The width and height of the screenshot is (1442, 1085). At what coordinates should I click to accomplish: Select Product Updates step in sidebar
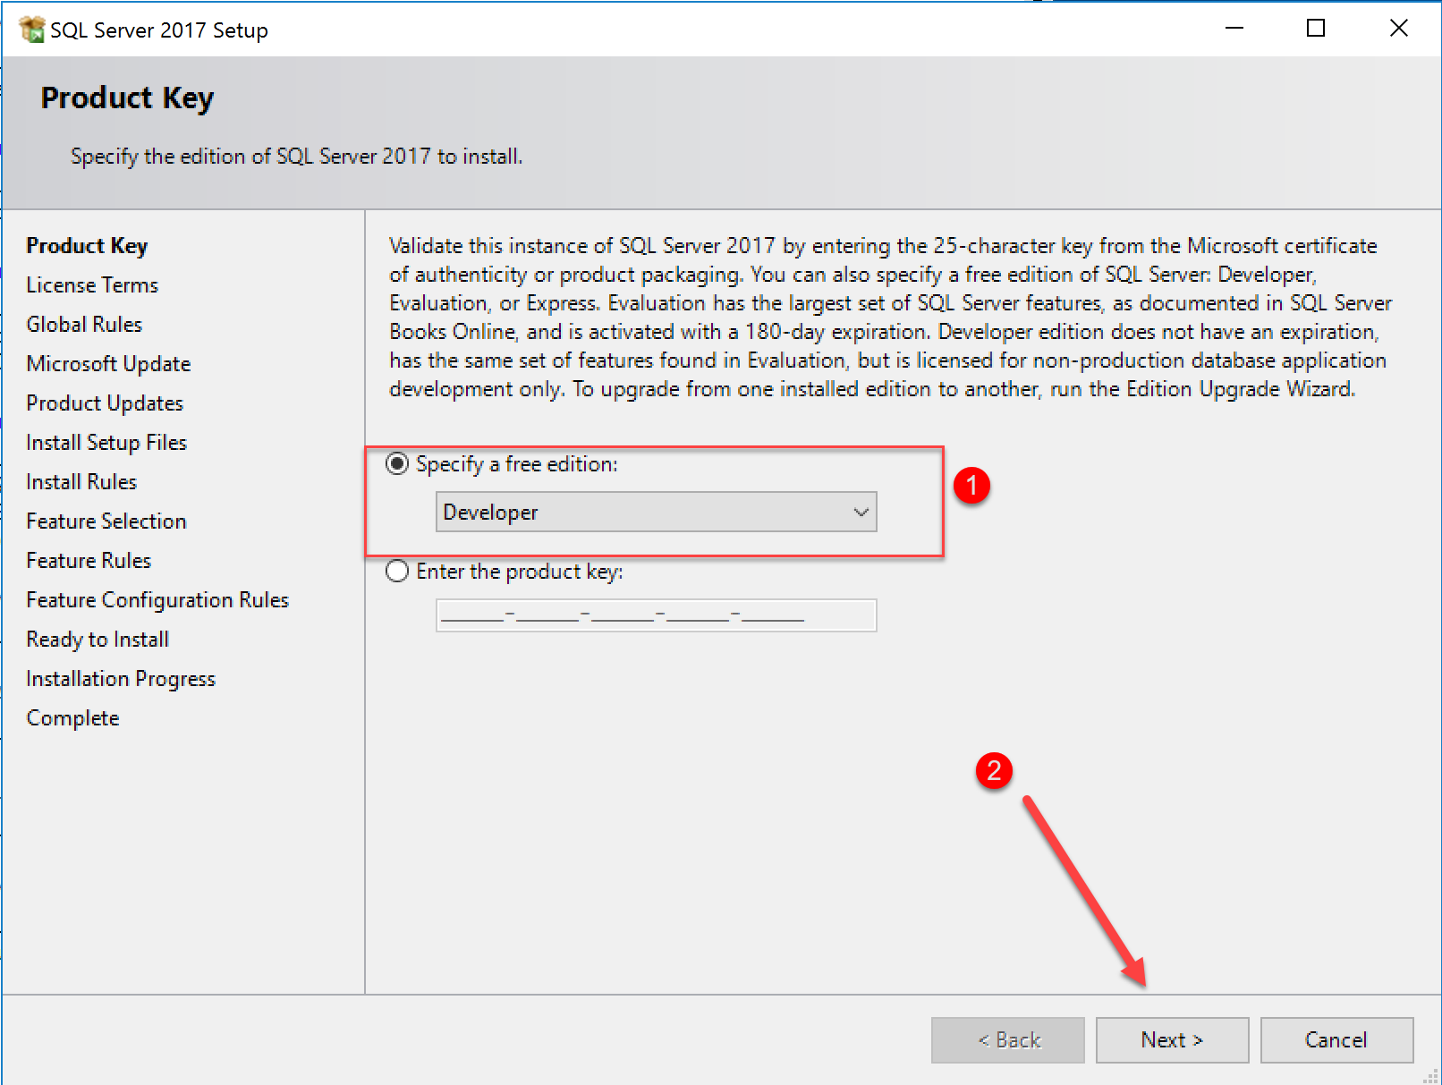(x=105, y=403)
